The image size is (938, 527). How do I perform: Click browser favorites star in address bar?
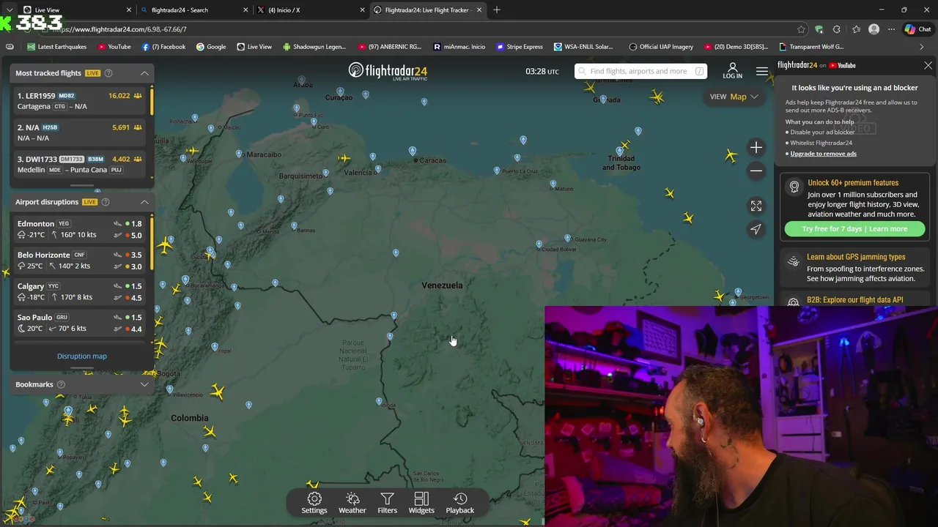(x=801, y=29)
